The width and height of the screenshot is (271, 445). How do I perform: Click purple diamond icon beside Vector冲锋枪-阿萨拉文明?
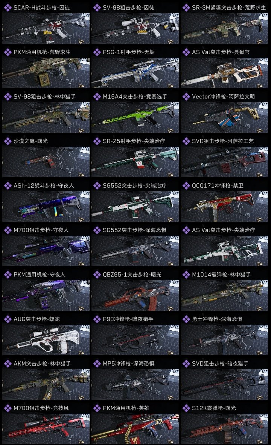(x=186, y=97)
